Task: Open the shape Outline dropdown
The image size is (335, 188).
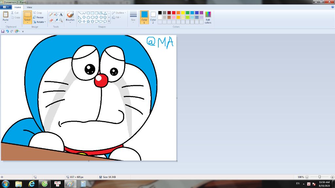Action: [x=119, y=13]
